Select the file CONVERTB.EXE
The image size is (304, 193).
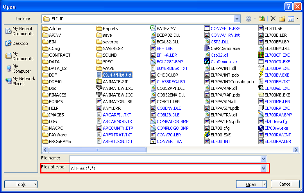pyautogui.click(x=222, y=29)
